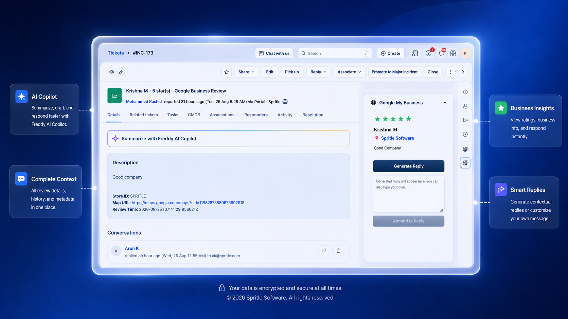This screenshot has height=319, width=568.
Task: Open the help question mark icon
Action: pos(429,53)
